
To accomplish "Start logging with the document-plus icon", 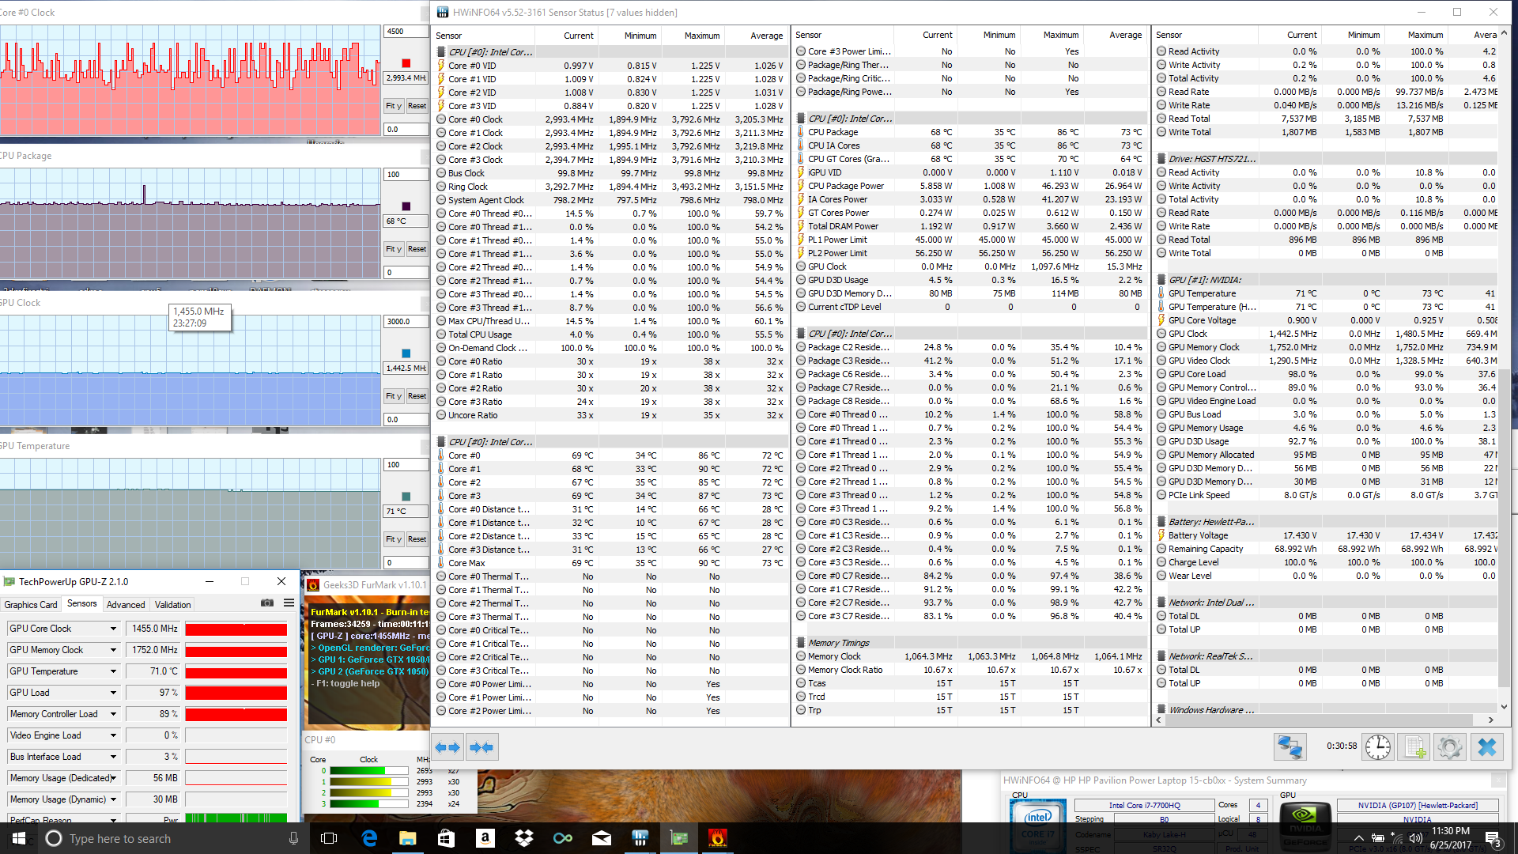I will click(x=1414, y=747).
